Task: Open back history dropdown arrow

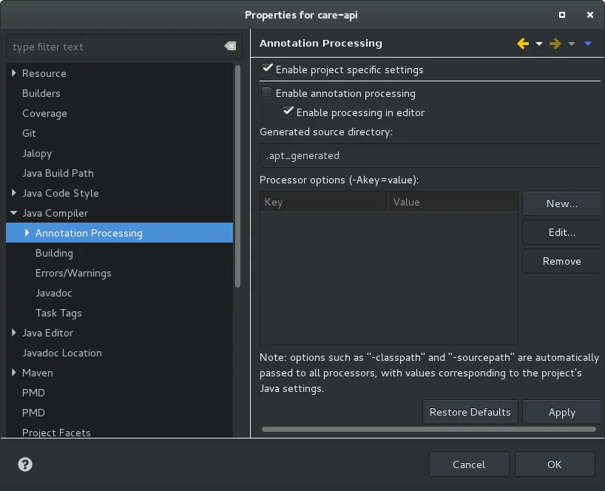Action: point(539,44)
